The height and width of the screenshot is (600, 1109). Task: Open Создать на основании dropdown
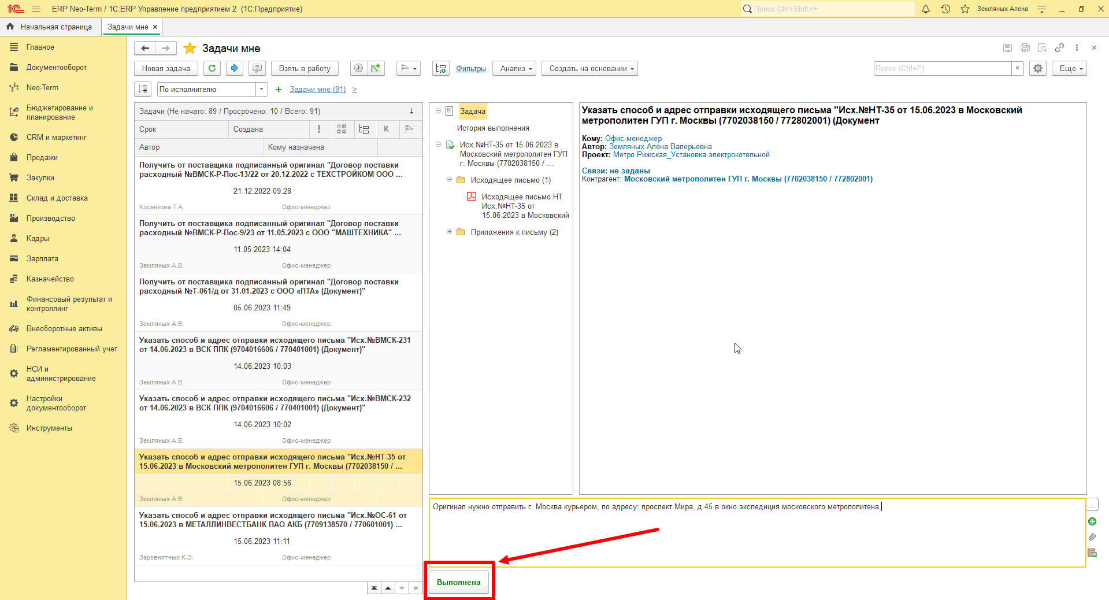click(589, 68)
